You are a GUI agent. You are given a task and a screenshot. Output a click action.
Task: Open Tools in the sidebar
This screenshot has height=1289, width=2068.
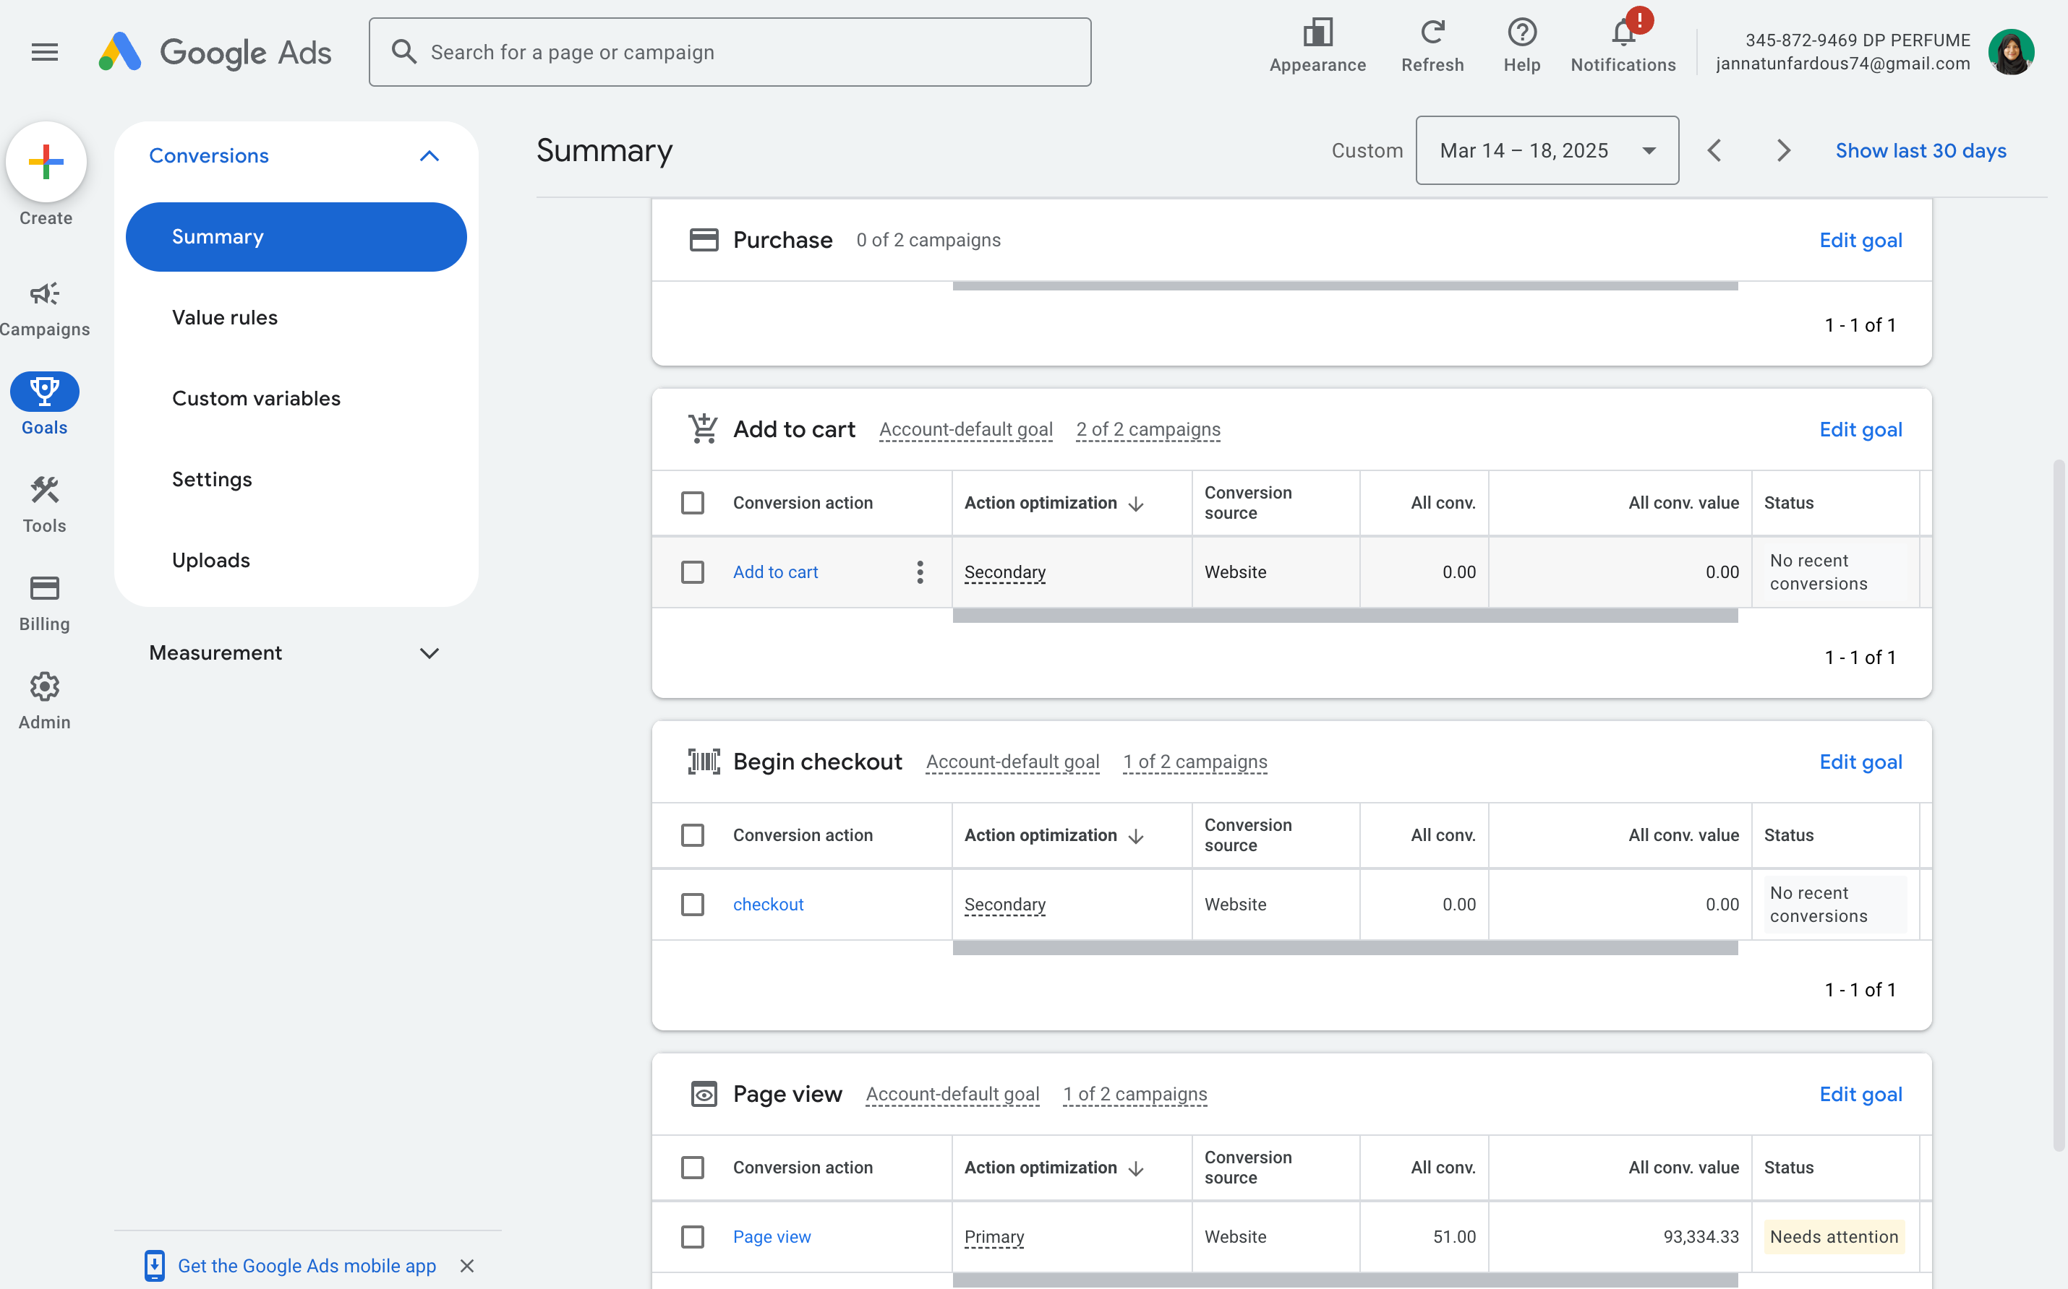(44, 504)
